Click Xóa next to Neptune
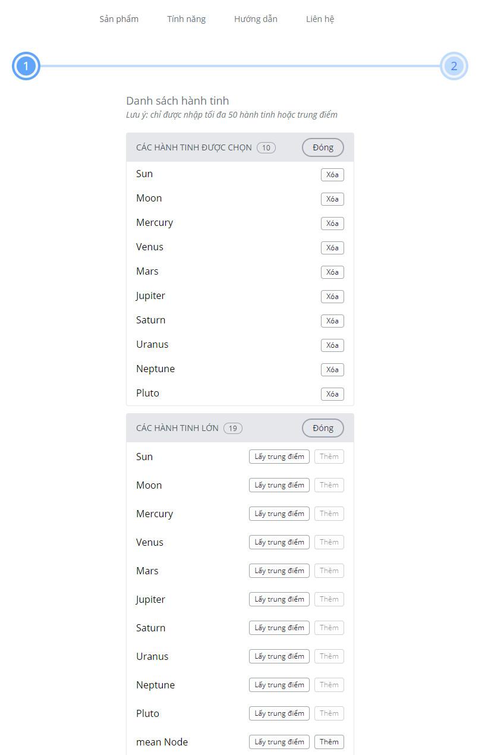Screen dimensions: 482x755 pos(332,369)
